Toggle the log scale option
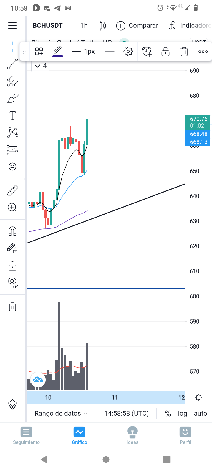 click(x=183, y=413)
